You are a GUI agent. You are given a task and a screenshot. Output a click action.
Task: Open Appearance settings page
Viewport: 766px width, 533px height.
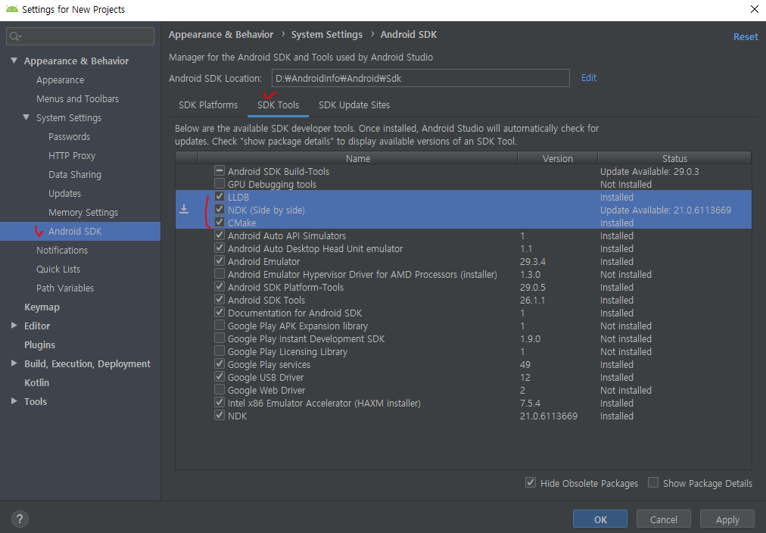point(60,79)
